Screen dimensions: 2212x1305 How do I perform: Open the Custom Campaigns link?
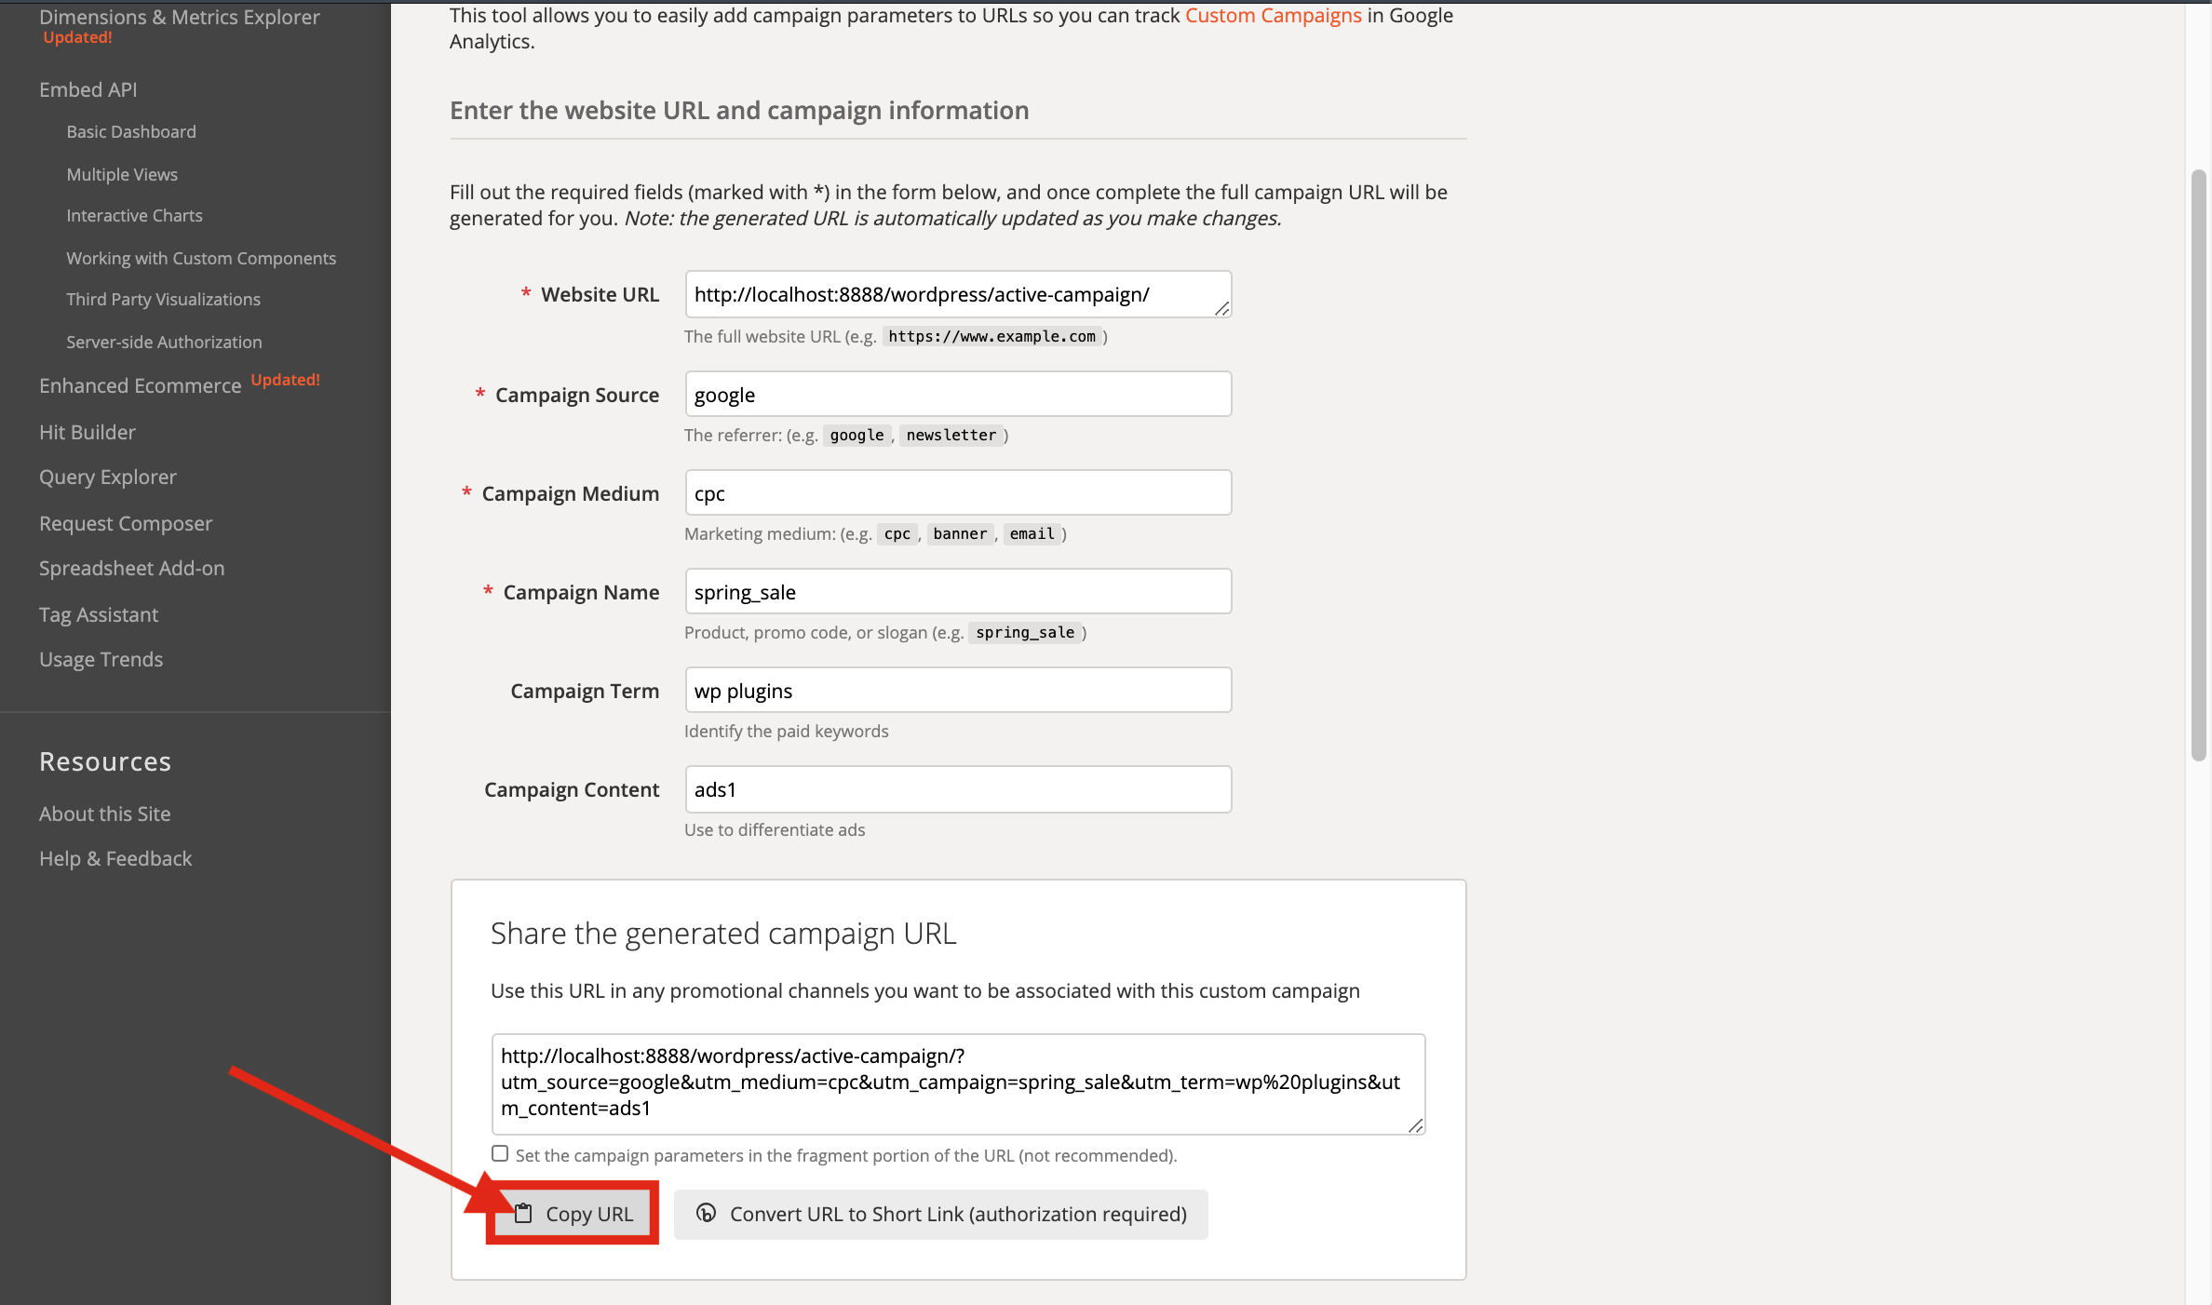1273,16
